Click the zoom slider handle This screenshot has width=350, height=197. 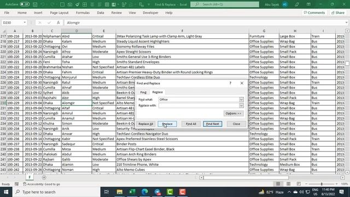322,184
